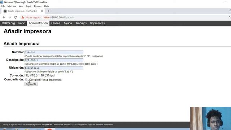The width and height of the screenshot is (231, 130).
Task: Open the VirtualBox Input menu
Action: (x=29, y=6)
